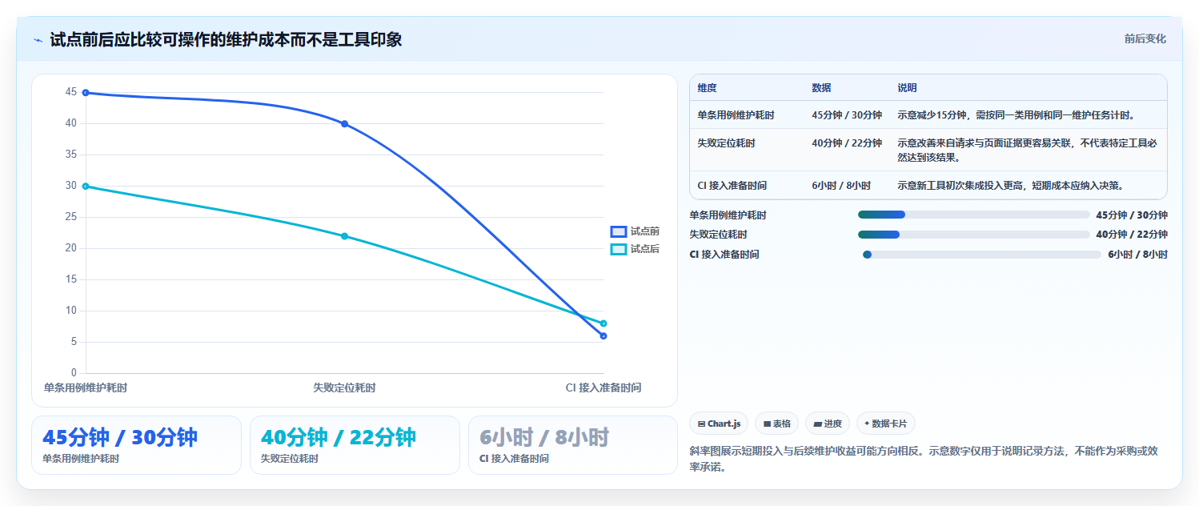Click the 试点后 point at 失败定位耗时 (22)
1199x506 pixels.
point(344,236)
